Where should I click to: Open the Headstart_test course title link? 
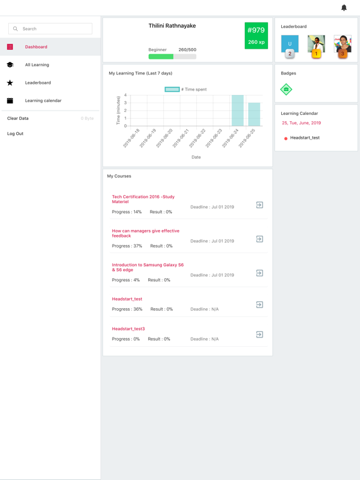[x=127, y=299]
